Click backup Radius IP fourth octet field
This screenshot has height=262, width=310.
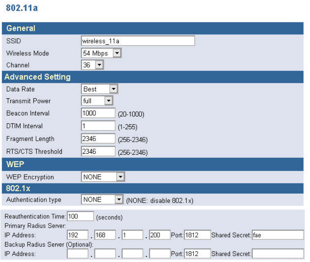pos(160,254)
